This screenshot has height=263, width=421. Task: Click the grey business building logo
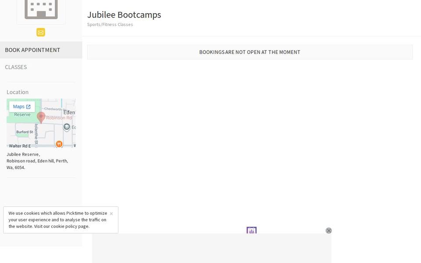(x=41, y=10)
